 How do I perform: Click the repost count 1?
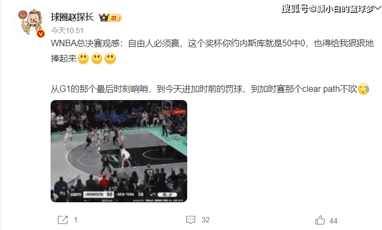pos(76,220)
